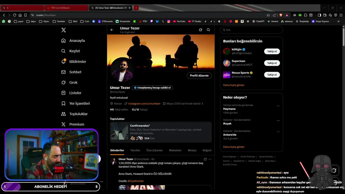Follow kültigin with Takip et

click(x=272, y=51)
